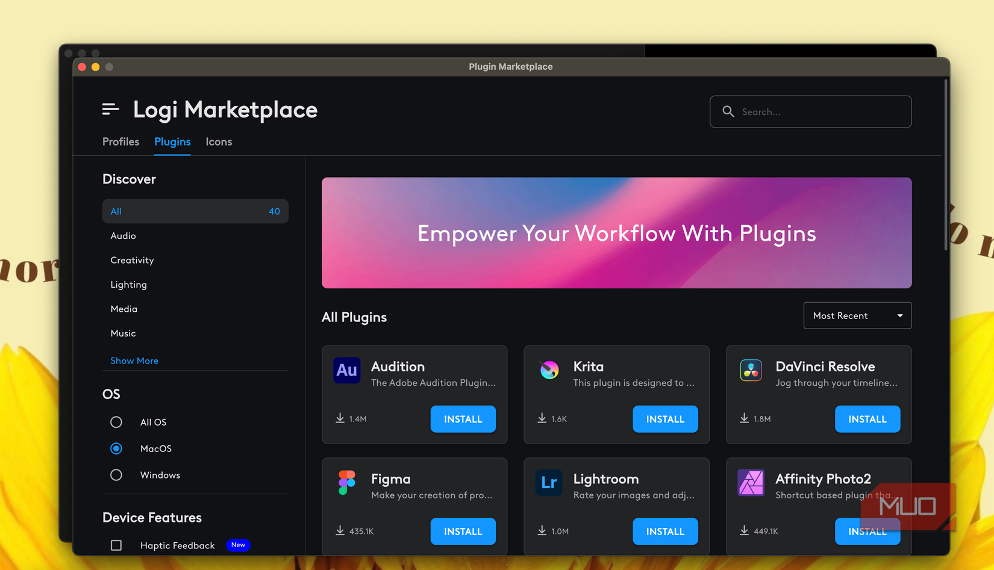The width and height of the screenshot is (994, 570).
Task: Click the download count icon on Lightroom card
Action: click(542, 531)
